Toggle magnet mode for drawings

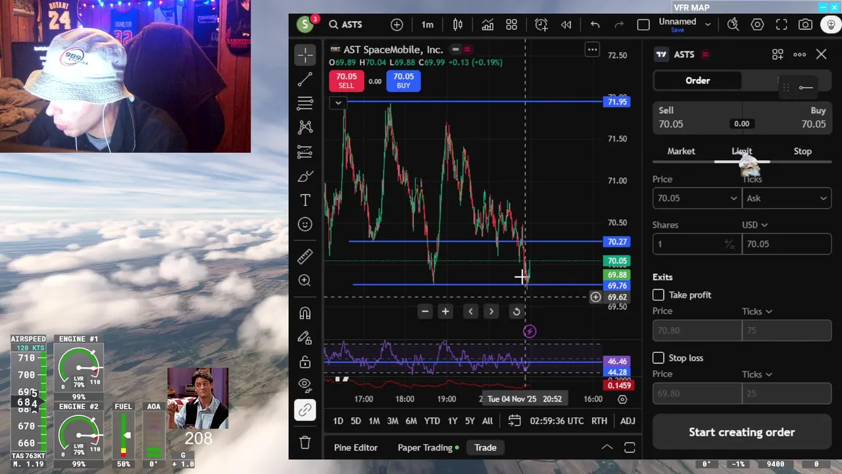(305, 313)
